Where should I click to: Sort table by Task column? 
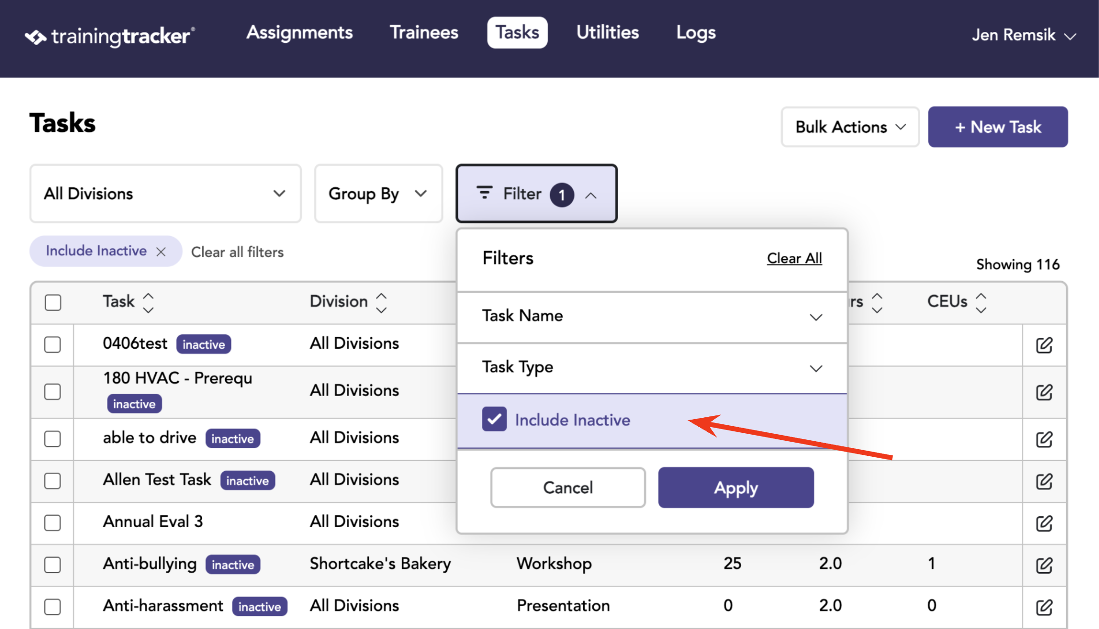click(148, 303)
